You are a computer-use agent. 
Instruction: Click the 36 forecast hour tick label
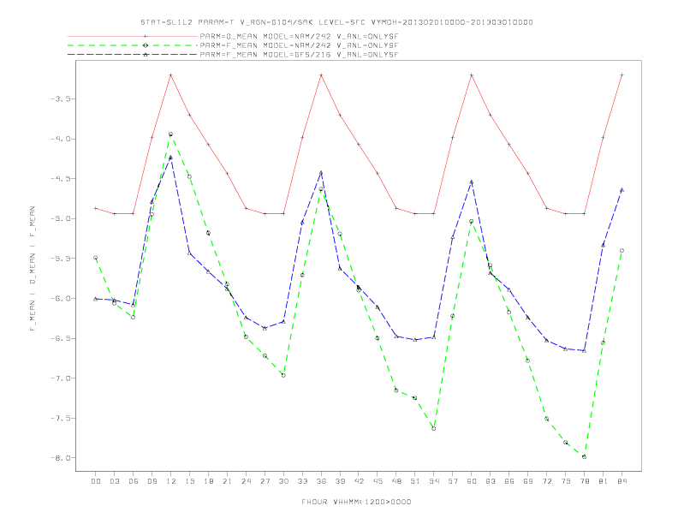[x=321, y=481]
